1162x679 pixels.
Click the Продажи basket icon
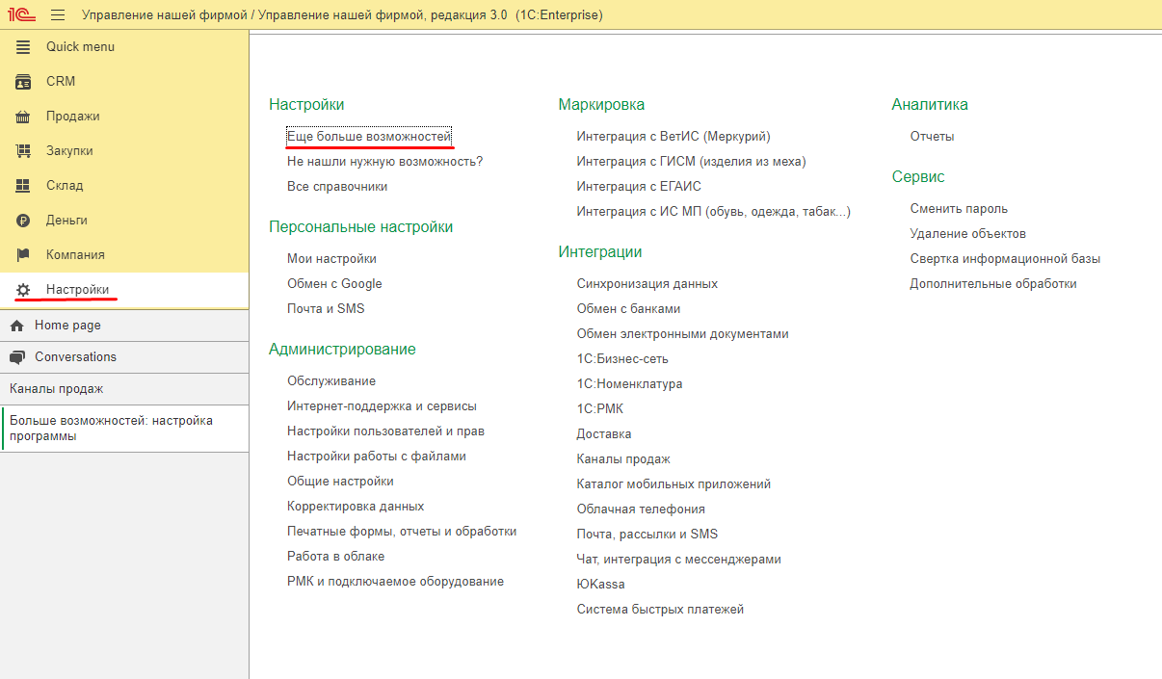pyautogui.click(x=23, y=117)
